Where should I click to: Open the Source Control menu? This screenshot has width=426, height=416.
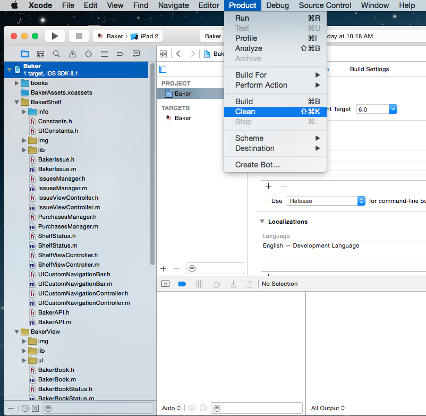pos(325,5)
